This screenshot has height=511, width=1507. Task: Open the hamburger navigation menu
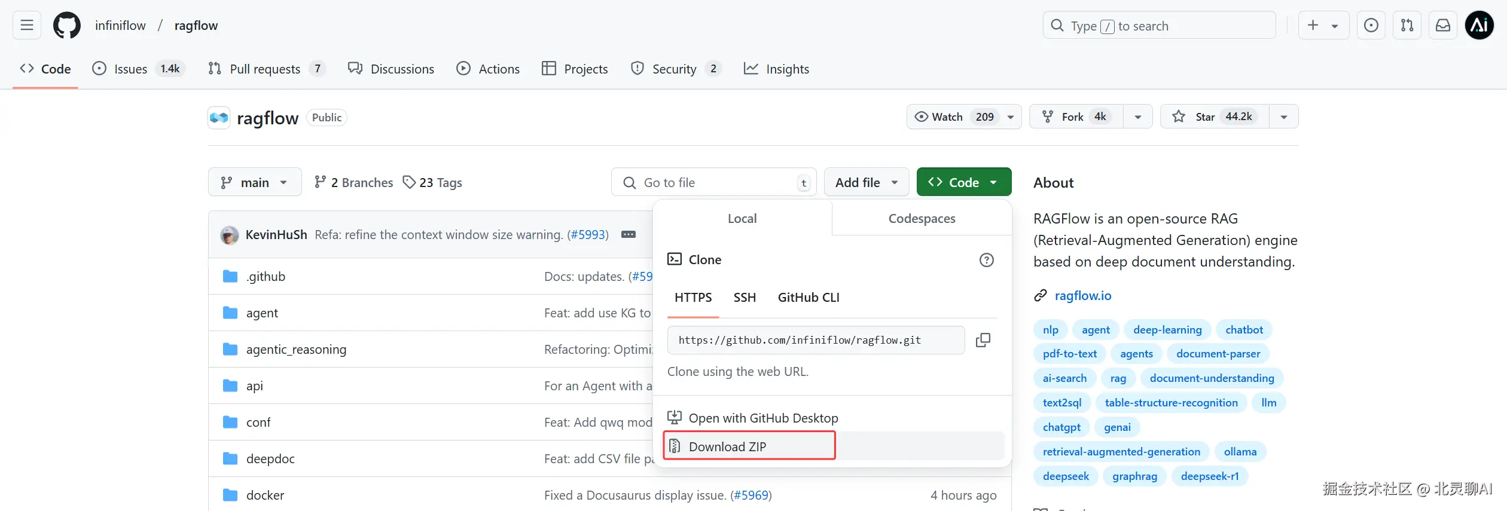coord(27,26)
